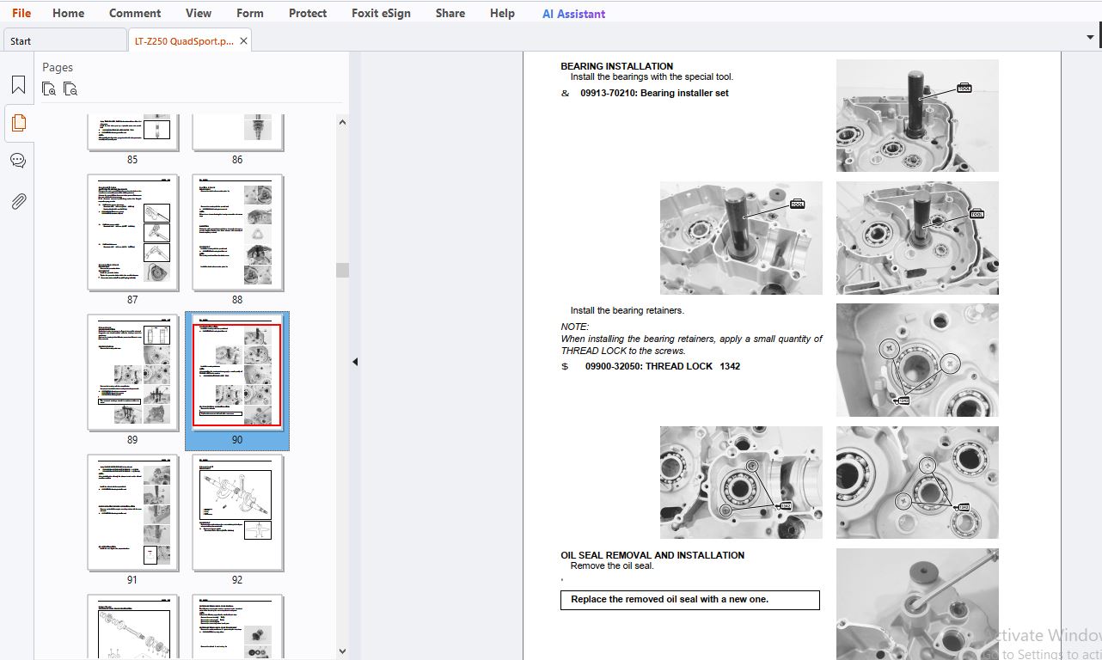Open the Bookmarks panel icon
The width and height of the screenshot is (1102, 660).
pos(18,85)
